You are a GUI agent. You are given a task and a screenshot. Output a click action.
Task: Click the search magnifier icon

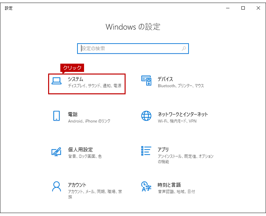tap(184, 48)
